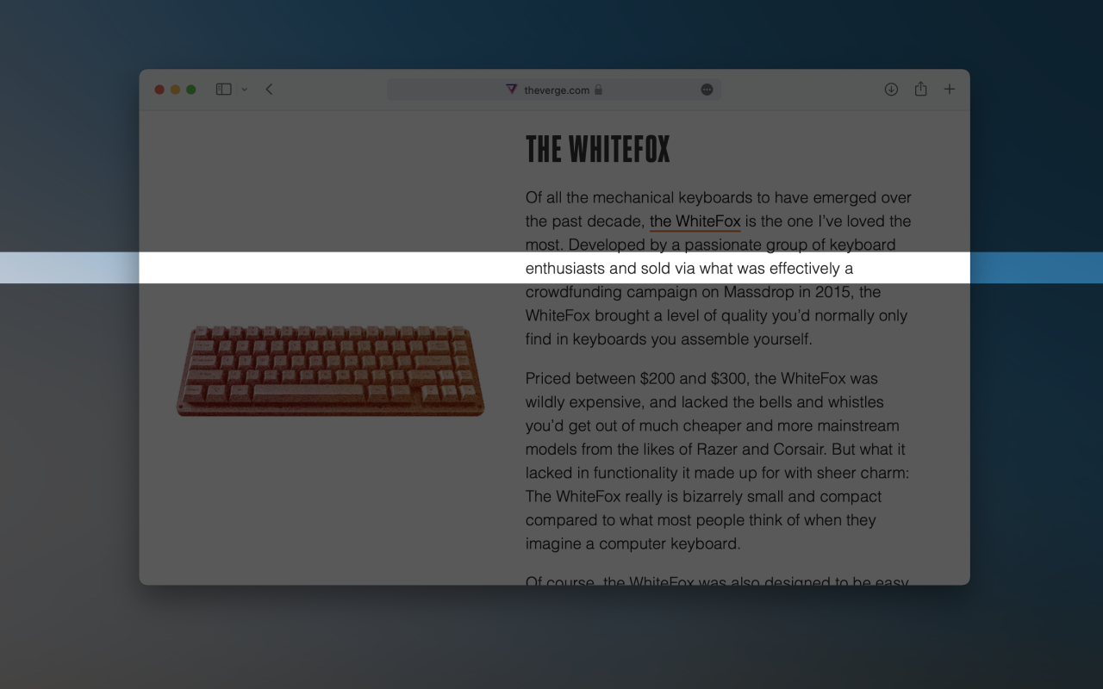Close the Safari window

click(159, 90)
